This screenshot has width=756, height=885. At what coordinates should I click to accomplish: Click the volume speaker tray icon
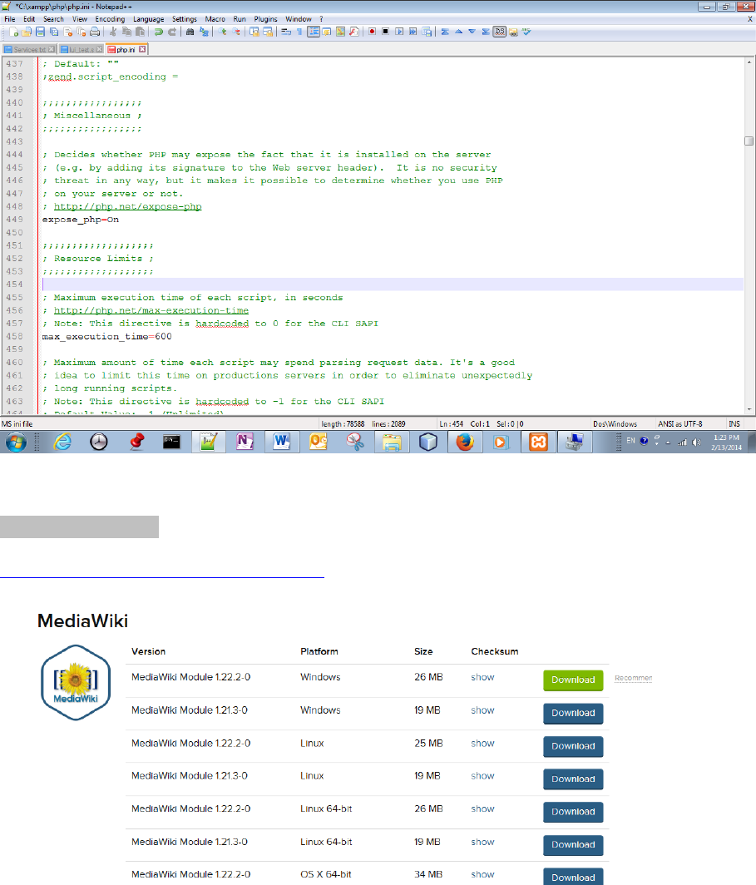click(x=697, y=442)
